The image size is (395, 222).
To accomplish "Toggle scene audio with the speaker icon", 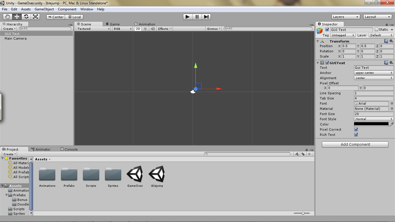I will (x=153, y=29).
